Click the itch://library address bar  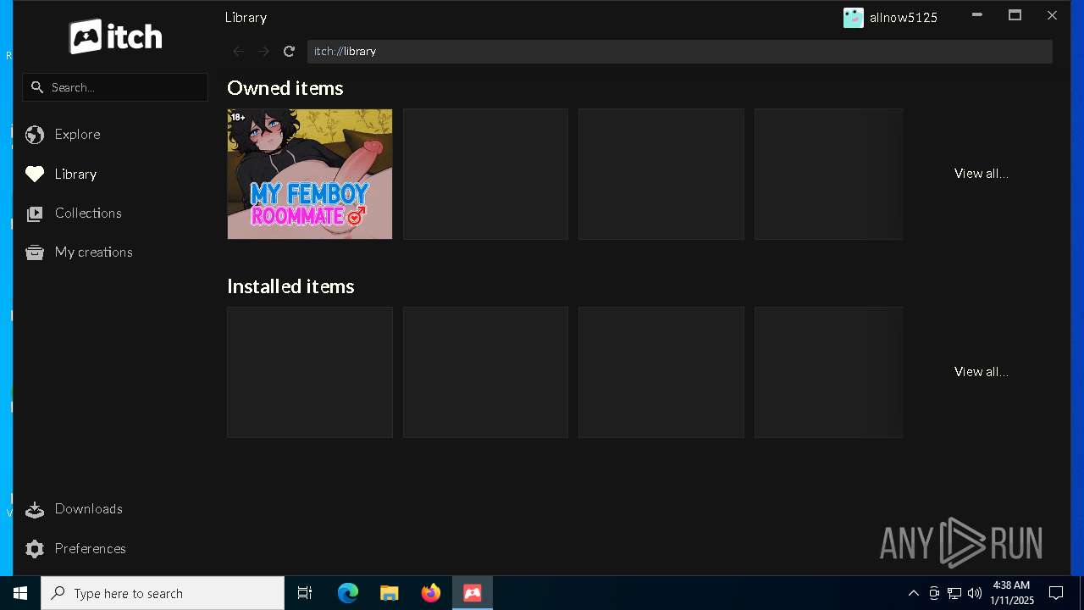pos(680,51)
